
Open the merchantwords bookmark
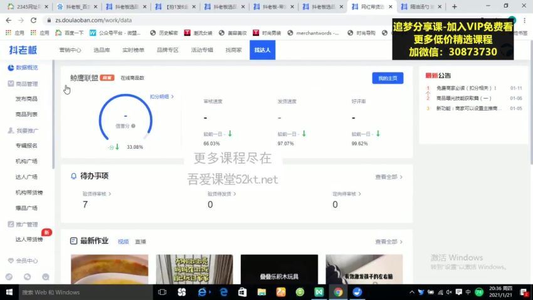click(313, 33)
